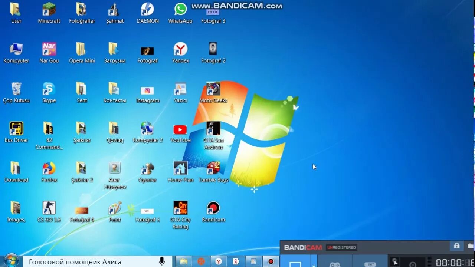
Task: Open Yandex Browser from the taskbar
Action: tap(219, 261)
